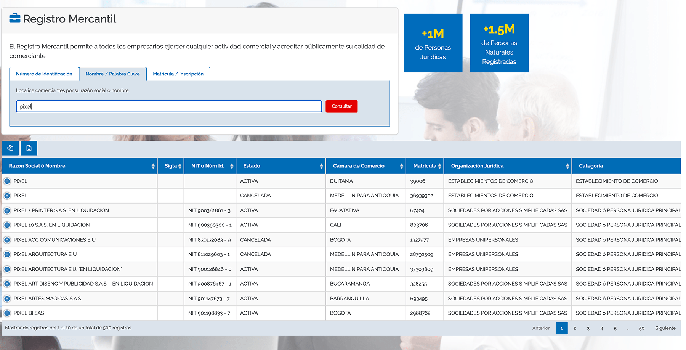Click the 'BARRANQUILLA' chamber cell
The width and height of the screenshot is (686, 350).
366,299
